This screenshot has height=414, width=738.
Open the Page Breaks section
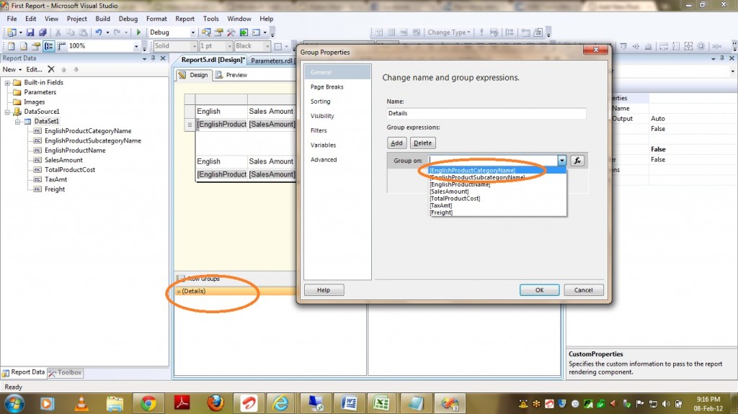click(x=326, y=87)
